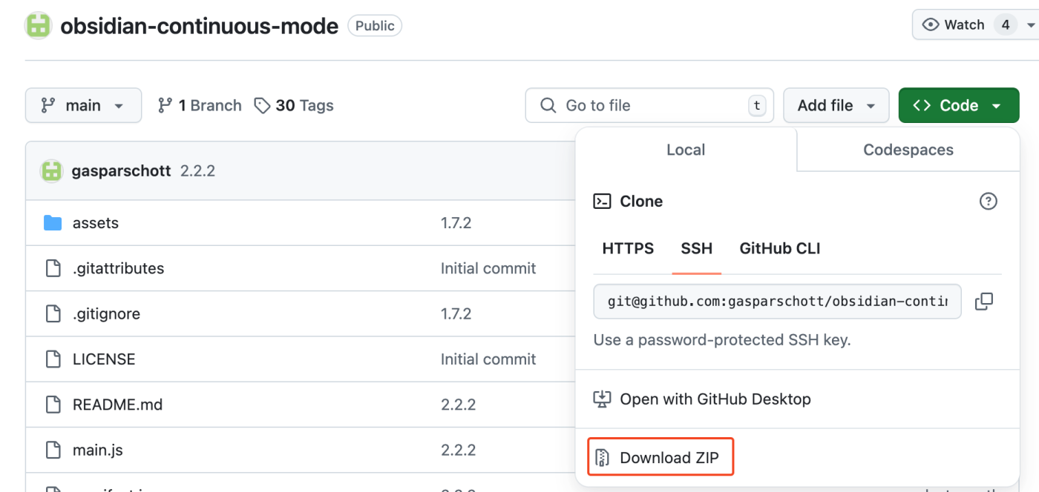This screenshot has height=492, width=1039.
Task: Open the Clone help tooltip question mark
Action: (988, 201)
